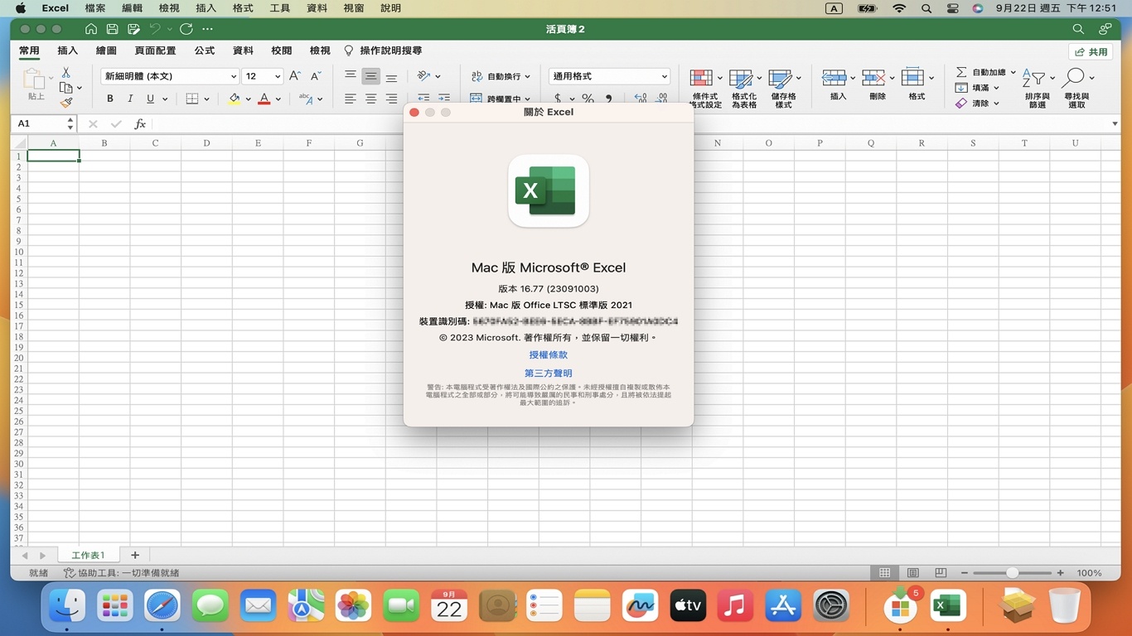Open the font size dropdown showing 12
Screen dimensions: 1132x636
pyautogui.click(x=263, y=76)
